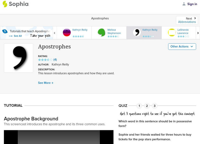Image resolution: width=200 pixels, height=144 pixels.
Task: Click the large apostrophe lesson thumbnail
Action: pyautogui.click(x=19, y=58)
